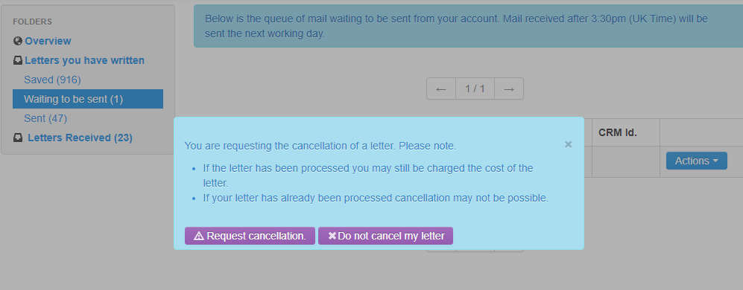Open the Saved (916) folder
This screenshot has width=743, height=290.
tap(53, 80)
